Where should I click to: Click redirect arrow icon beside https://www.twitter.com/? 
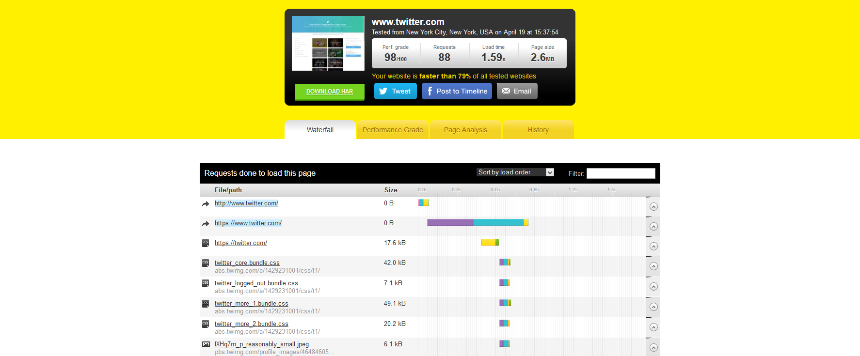206,224
